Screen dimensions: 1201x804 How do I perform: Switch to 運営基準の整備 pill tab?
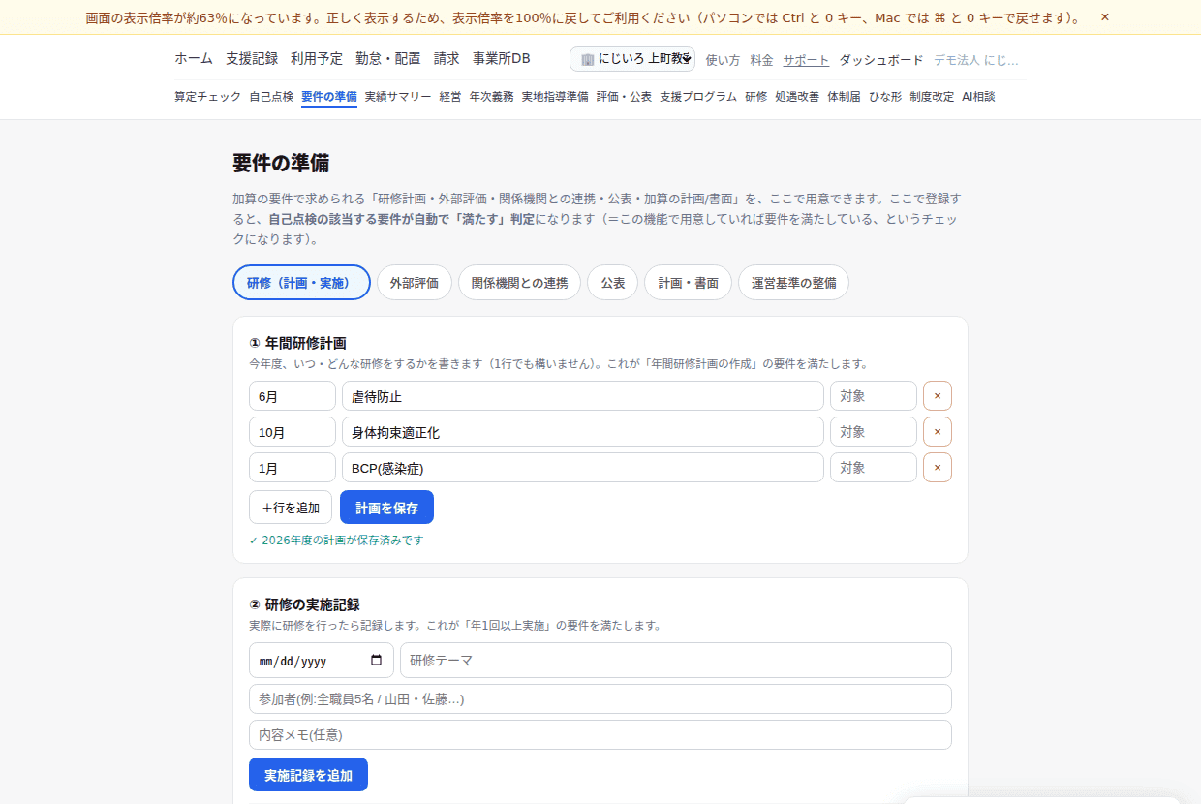coord(793,283)
